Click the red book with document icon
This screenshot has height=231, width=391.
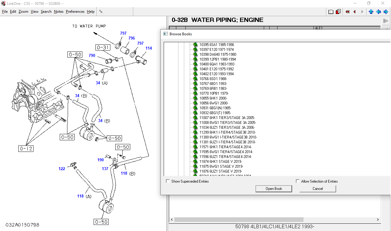pos(338,12)
